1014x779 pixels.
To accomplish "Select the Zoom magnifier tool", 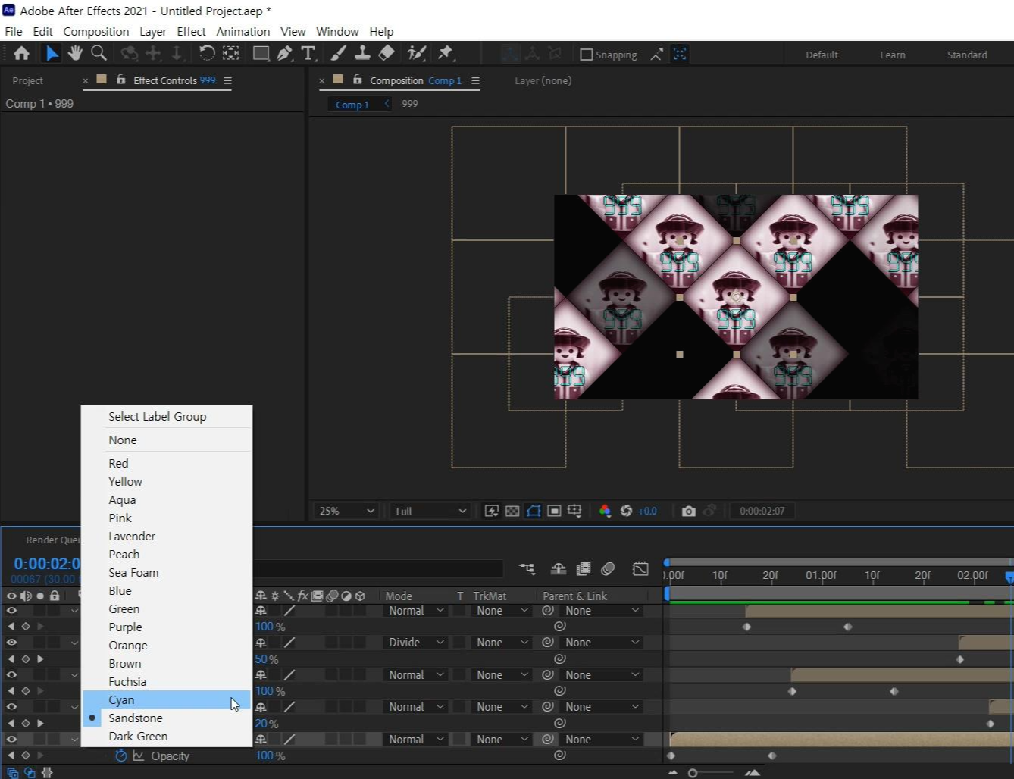I will point(99,53).
